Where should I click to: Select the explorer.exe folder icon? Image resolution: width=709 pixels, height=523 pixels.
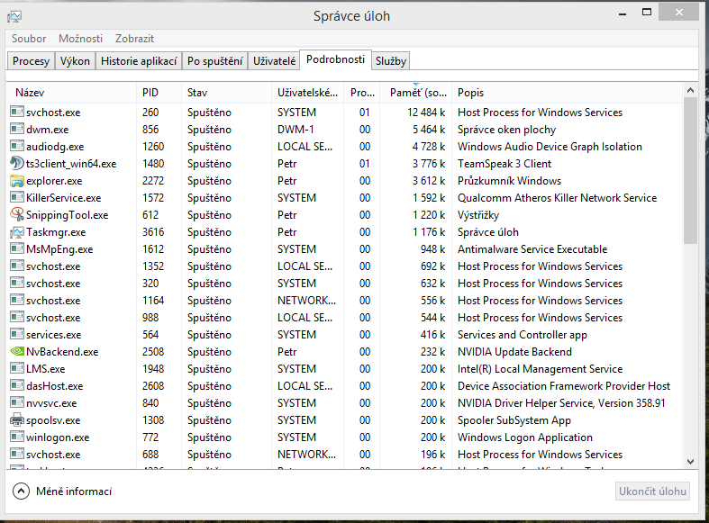pyautogui.click(x=16, y=181)
